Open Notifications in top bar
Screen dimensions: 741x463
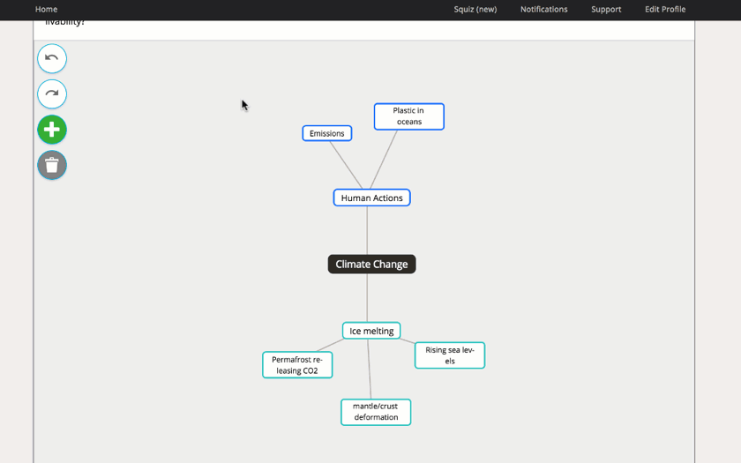tap(544, 9)
